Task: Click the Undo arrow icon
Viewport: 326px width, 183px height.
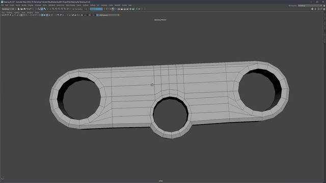Action: 28,9
